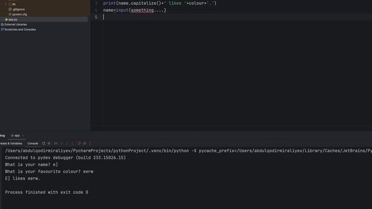The height and width of the screenshot is (209, 372).
Task: Open the Threads & Variables tab
Action: tap(11, 143)
